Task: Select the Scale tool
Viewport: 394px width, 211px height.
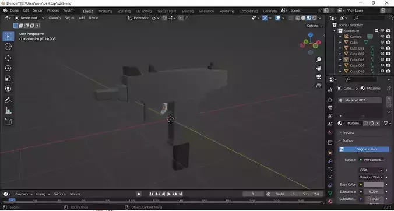Action: click(8, 78)
